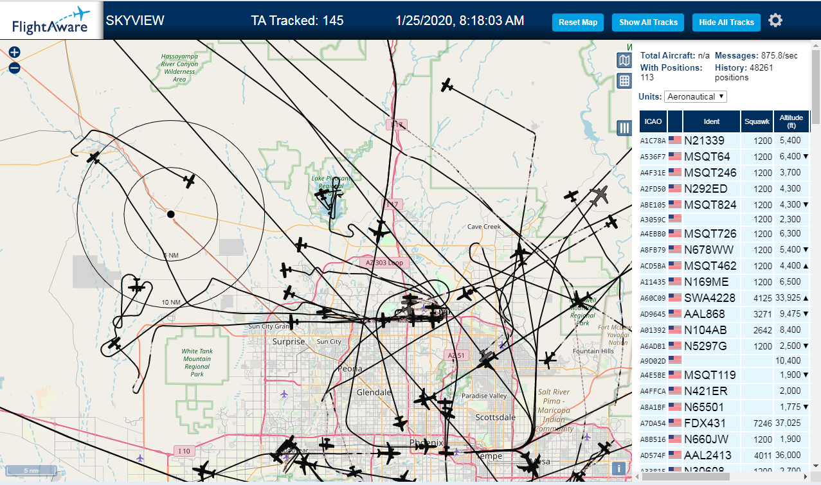Select the SWA4228 flight row

(725, 297)
